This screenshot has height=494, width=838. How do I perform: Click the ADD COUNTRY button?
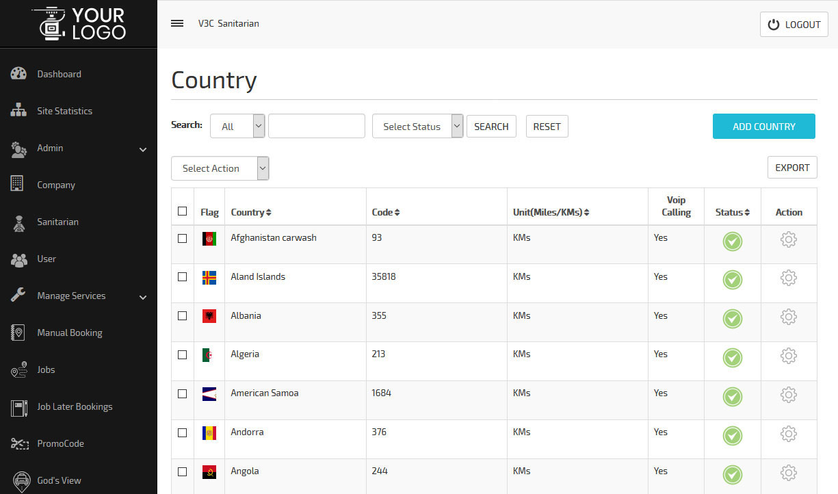(x=764, y=126)
